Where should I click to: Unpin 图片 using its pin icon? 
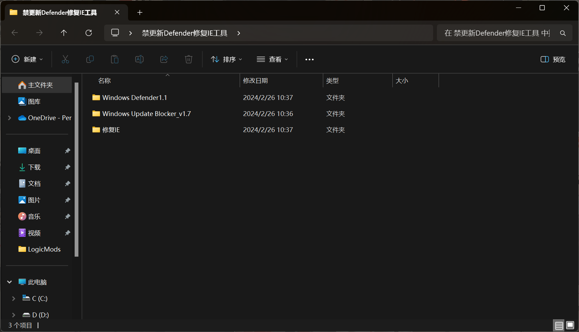click(67, 200)
